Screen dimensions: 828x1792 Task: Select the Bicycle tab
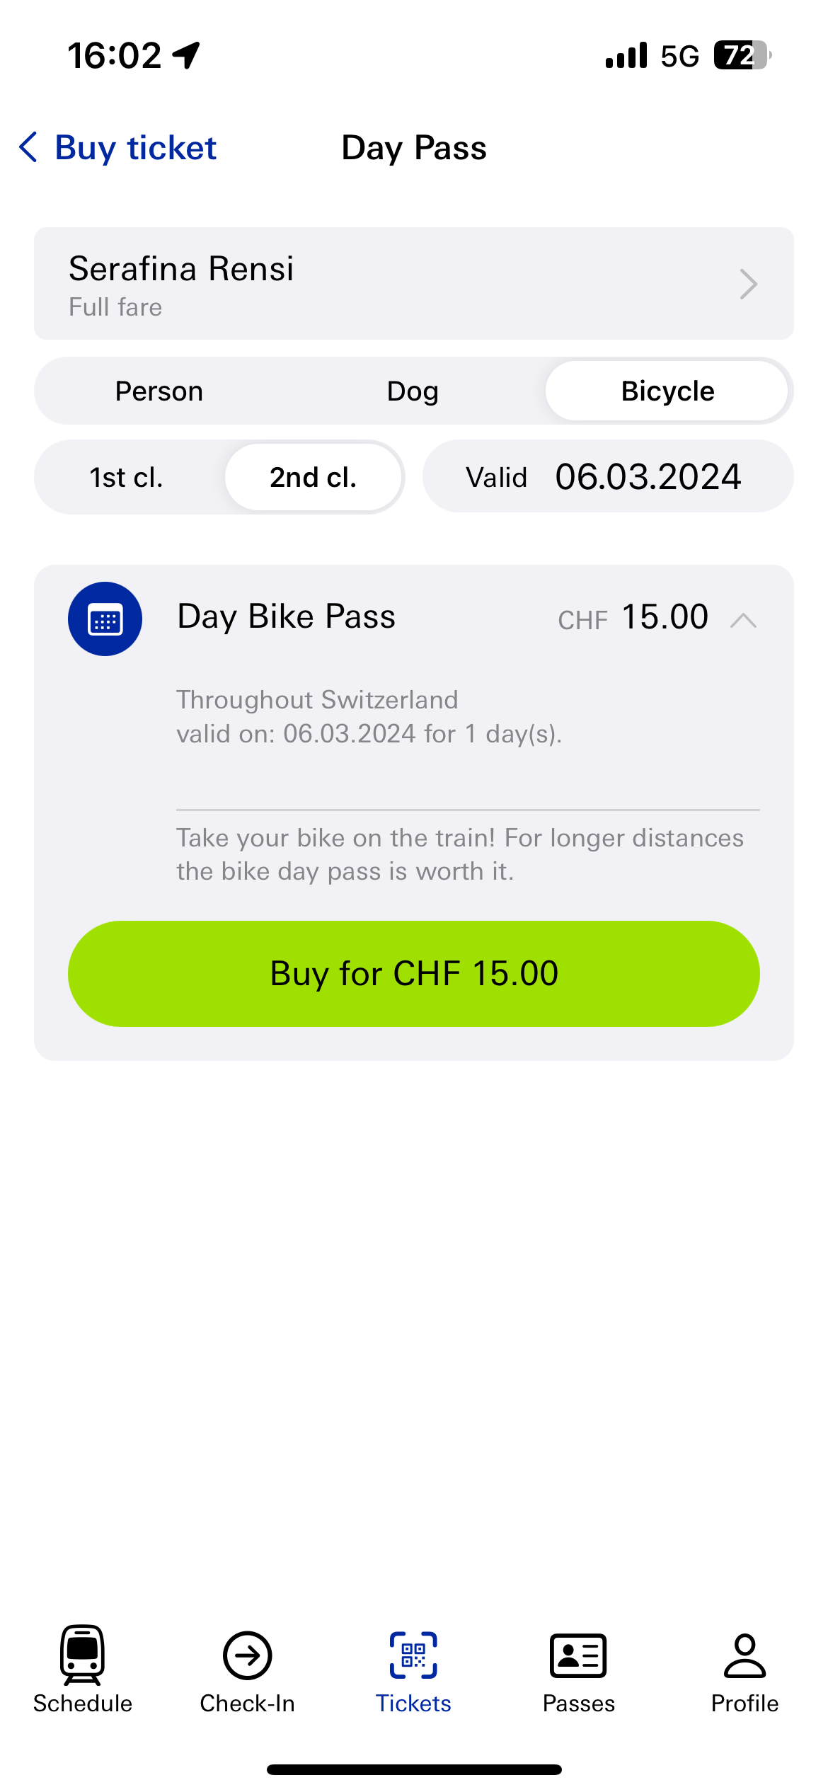coord(667,391)
